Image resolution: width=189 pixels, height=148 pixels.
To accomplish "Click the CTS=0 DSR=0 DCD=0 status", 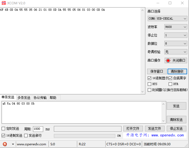I will pos(124,144).
